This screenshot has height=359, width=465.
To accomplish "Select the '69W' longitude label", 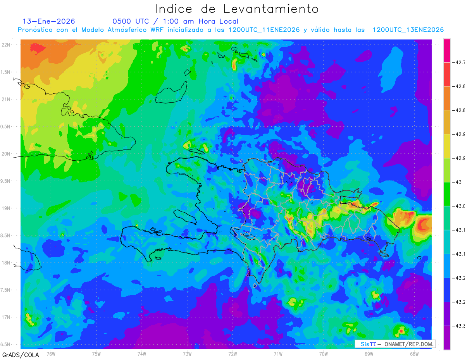I will 369,354.
